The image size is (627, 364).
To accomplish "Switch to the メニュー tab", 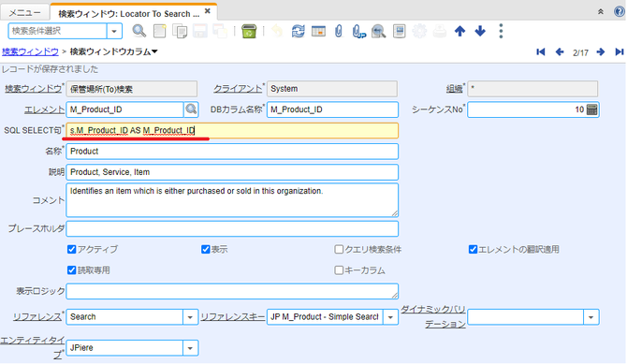I will (24, 13).
